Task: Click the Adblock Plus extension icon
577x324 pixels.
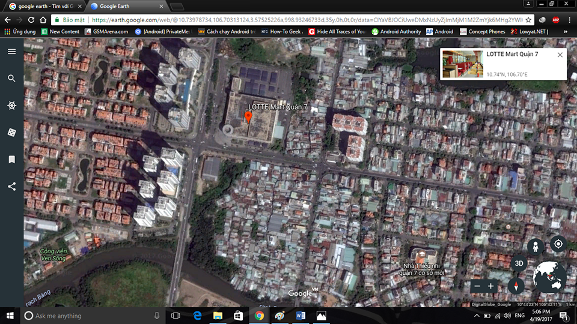Action: tap(555, 20)
